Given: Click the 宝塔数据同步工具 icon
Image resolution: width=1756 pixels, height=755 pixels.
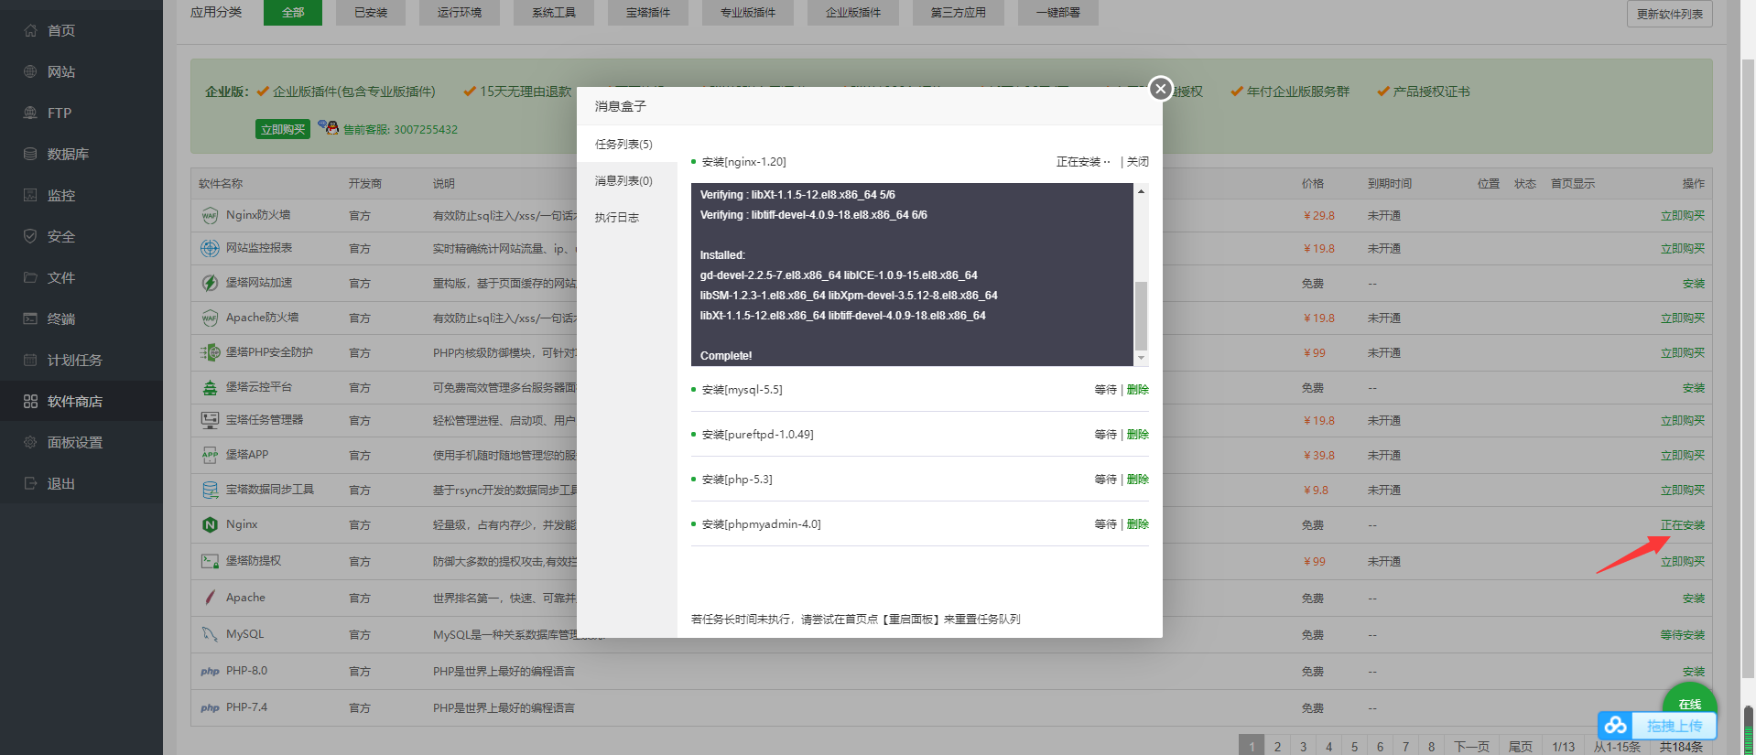Looking at the screenshot, I should (210, 490).
